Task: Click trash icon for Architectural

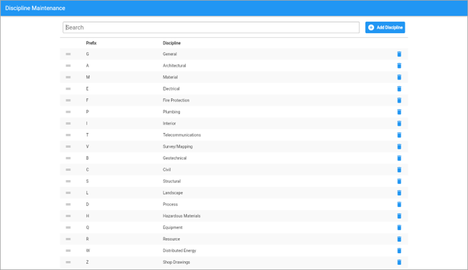Action: (x=399, y=66)
